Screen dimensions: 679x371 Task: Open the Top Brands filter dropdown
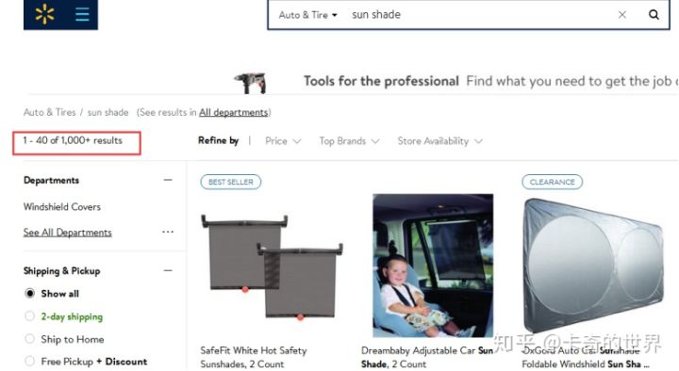coord(349,141)
